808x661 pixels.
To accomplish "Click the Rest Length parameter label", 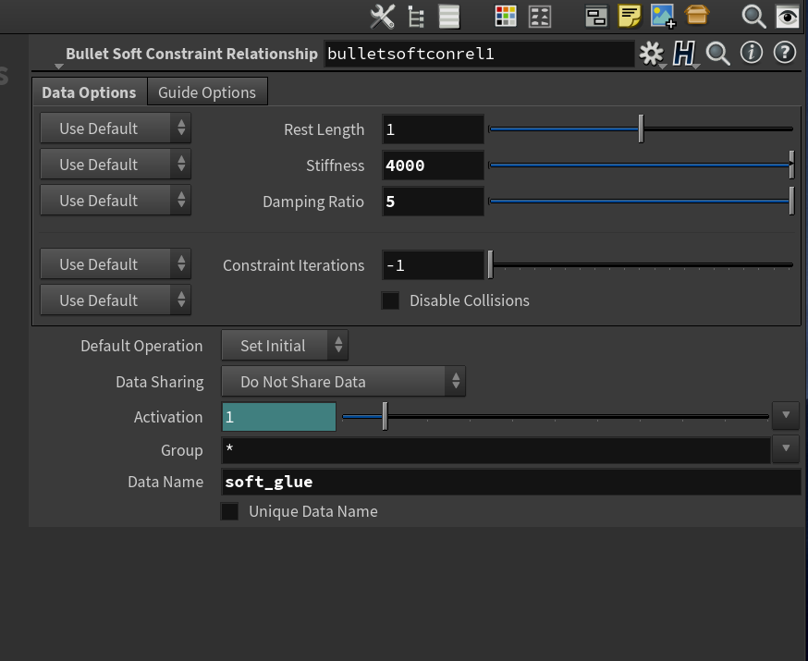I will 324,129.
